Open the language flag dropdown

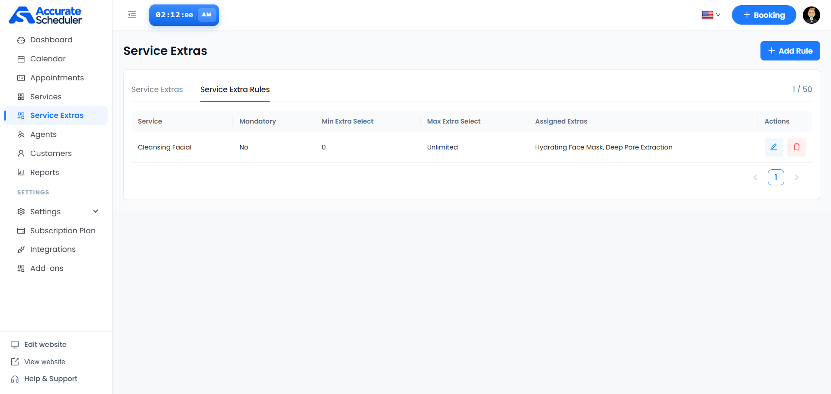click(711, 15)
